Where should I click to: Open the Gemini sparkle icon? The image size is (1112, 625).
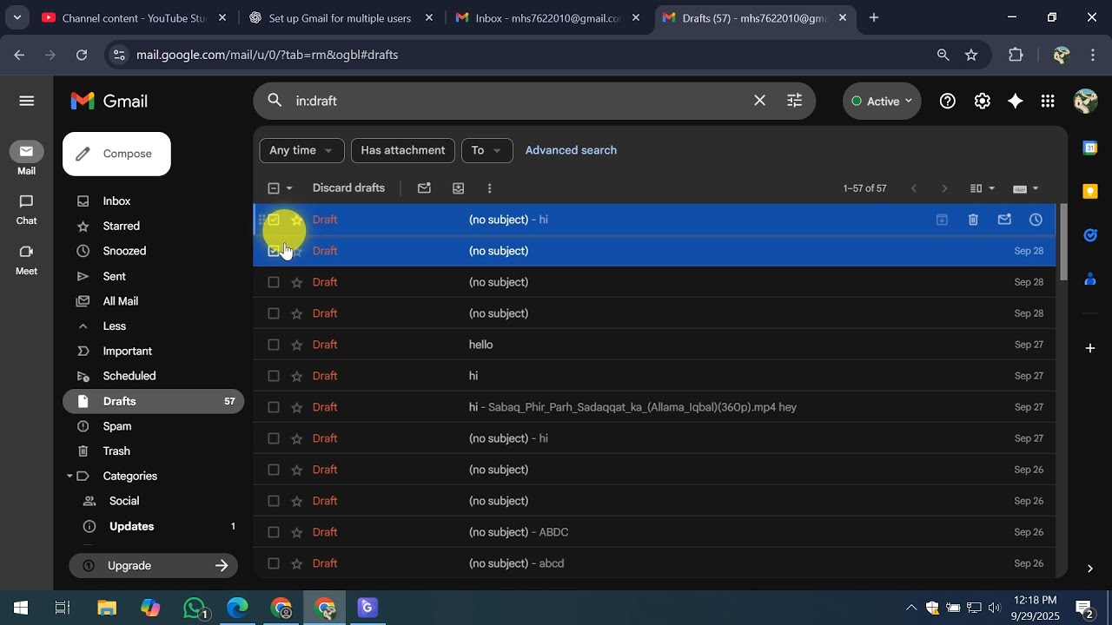(1015, 101)
